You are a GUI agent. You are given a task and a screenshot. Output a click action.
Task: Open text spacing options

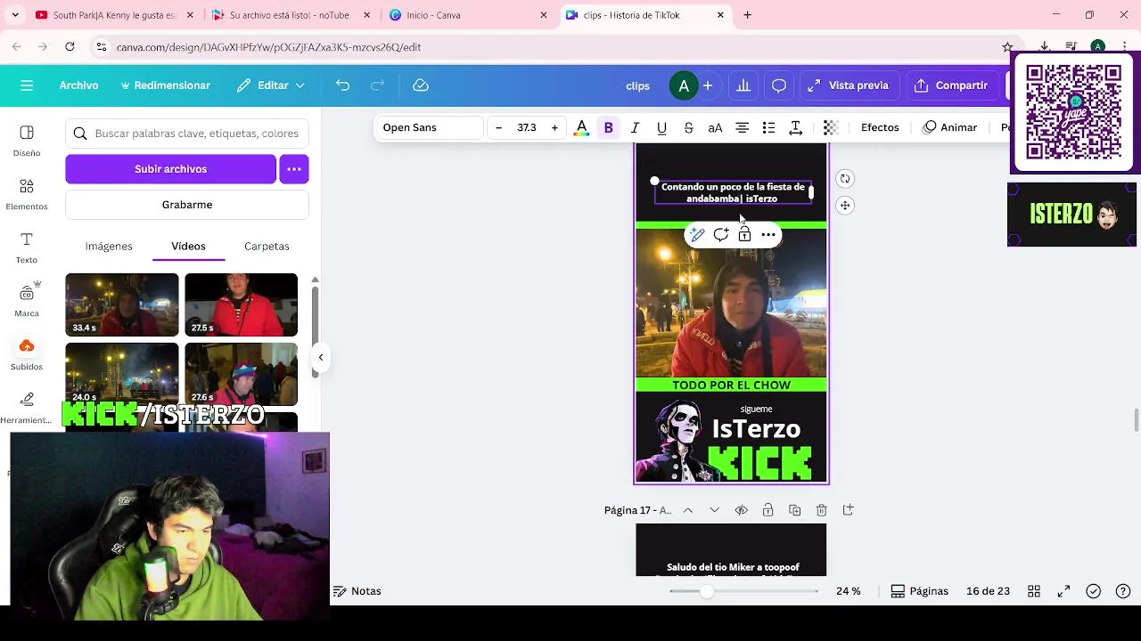(796, 127)
